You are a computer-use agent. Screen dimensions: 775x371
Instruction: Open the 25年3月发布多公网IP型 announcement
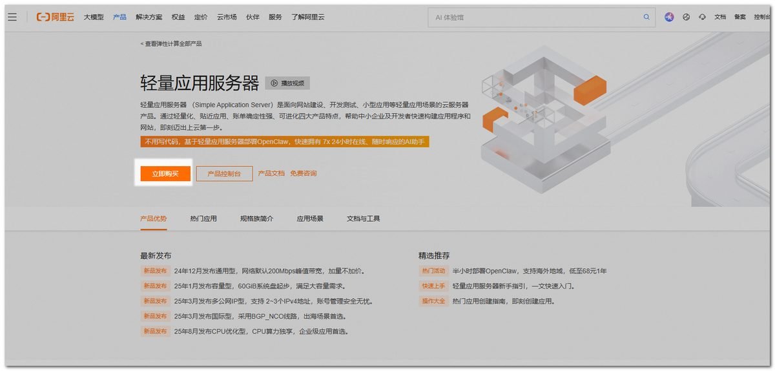tap(273, 301)
